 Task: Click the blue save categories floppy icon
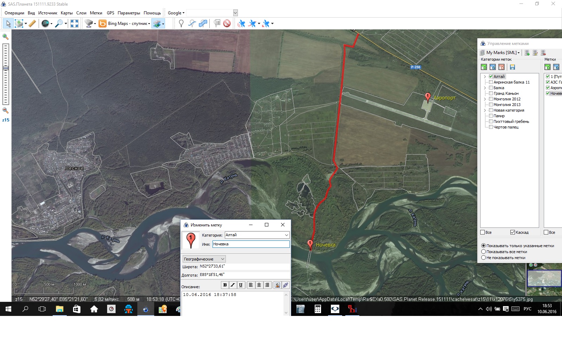(x=512, y=67)
